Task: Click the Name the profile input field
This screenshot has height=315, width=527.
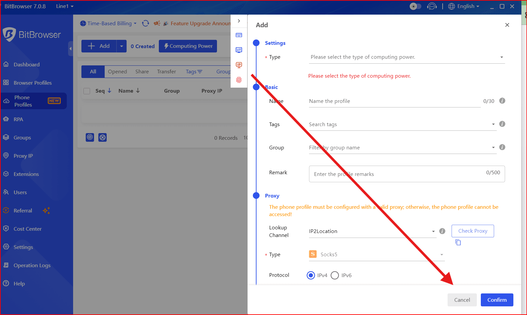Action: 394,101
